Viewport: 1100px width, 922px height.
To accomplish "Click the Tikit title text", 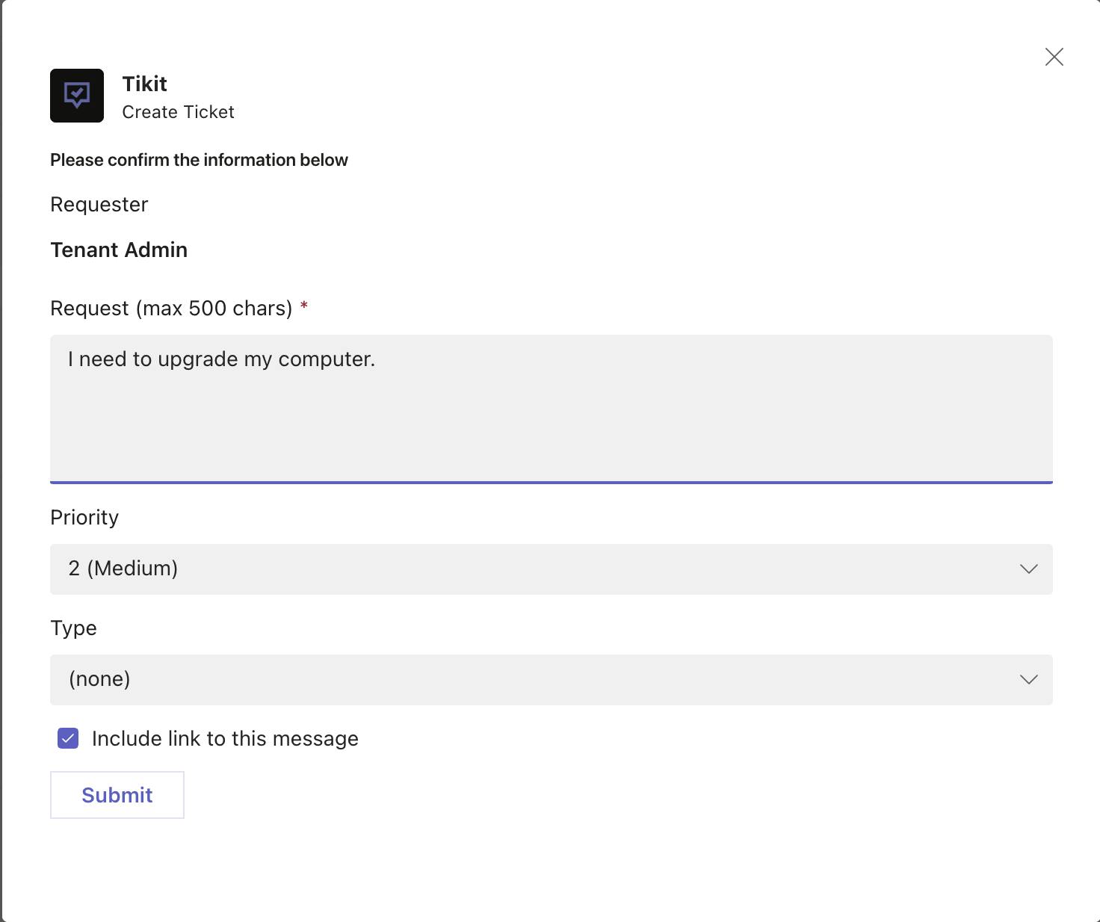I will click(144, 84).
